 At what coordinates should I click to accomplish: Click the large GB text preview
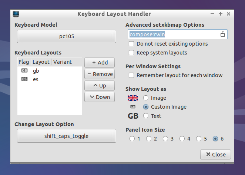[133, 116]
